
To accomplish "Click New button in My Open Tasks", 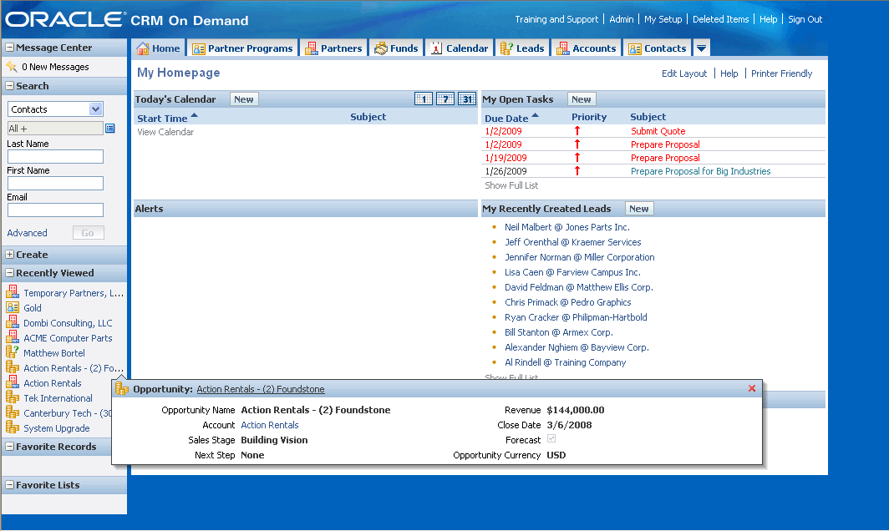I will [582, 99].
